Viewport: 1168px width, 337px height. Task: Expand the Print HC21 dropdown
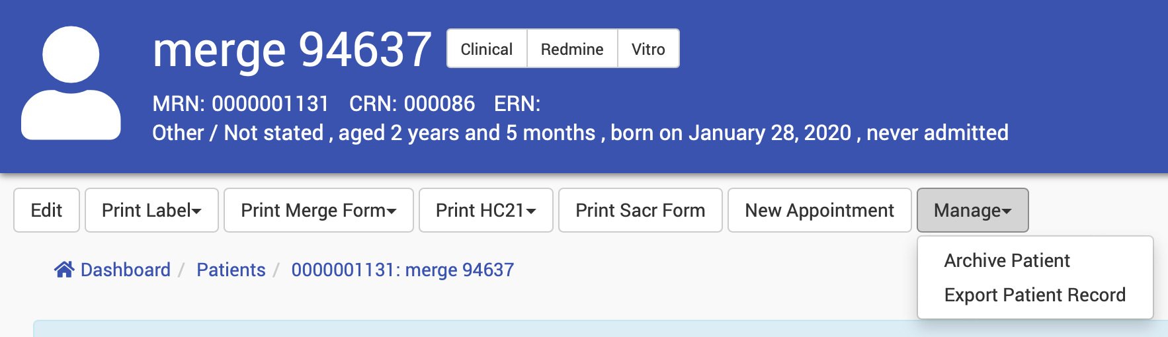[x=485, y=210]
